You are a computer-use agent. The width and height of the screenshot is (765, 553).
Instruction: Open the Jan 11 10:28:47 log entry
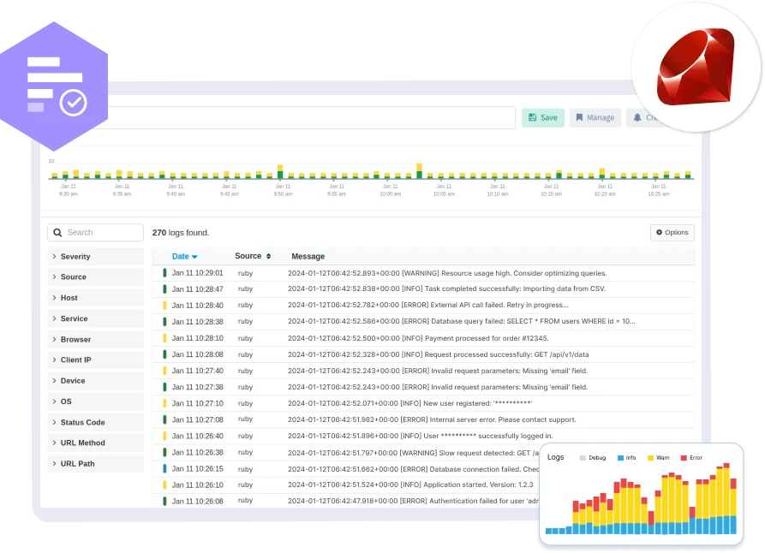tap(423, 289)
